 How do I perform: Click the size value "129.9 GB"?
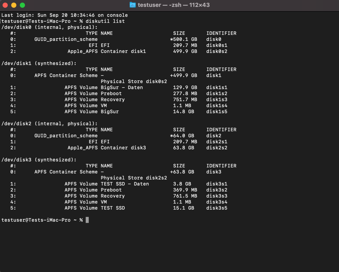point(185,88)
